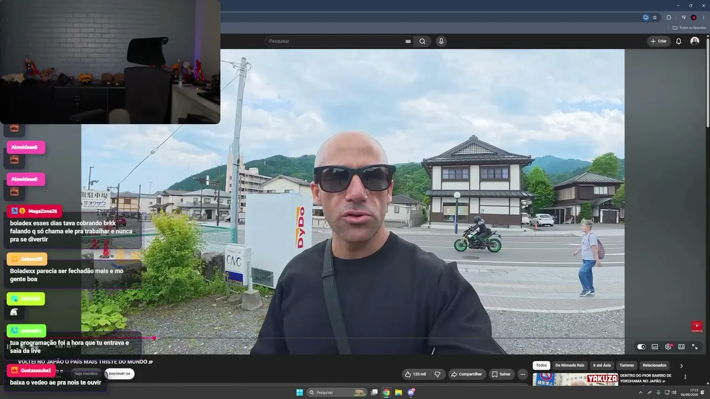Open YouTube notifications bell
710x399 pixels.
pos(678,41)
